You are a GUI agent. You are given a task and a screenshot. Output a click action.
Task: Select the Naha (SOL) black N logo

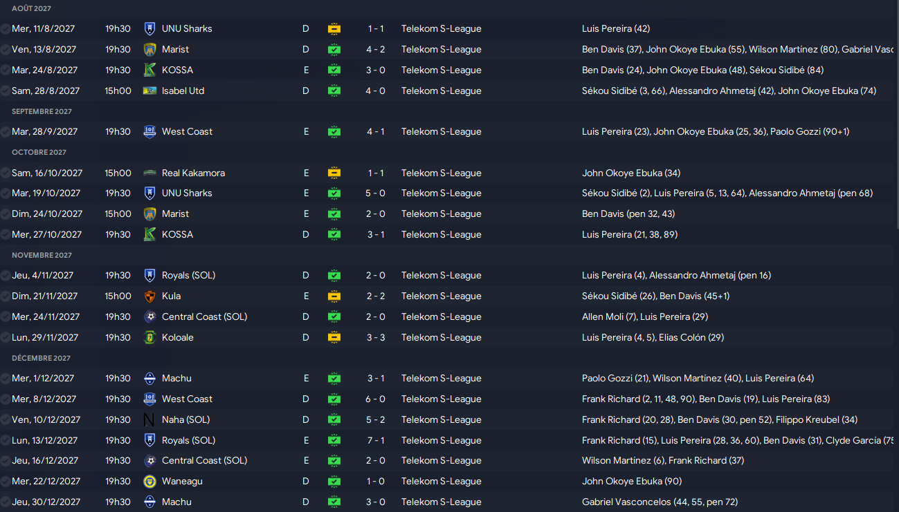coord(149,419)
